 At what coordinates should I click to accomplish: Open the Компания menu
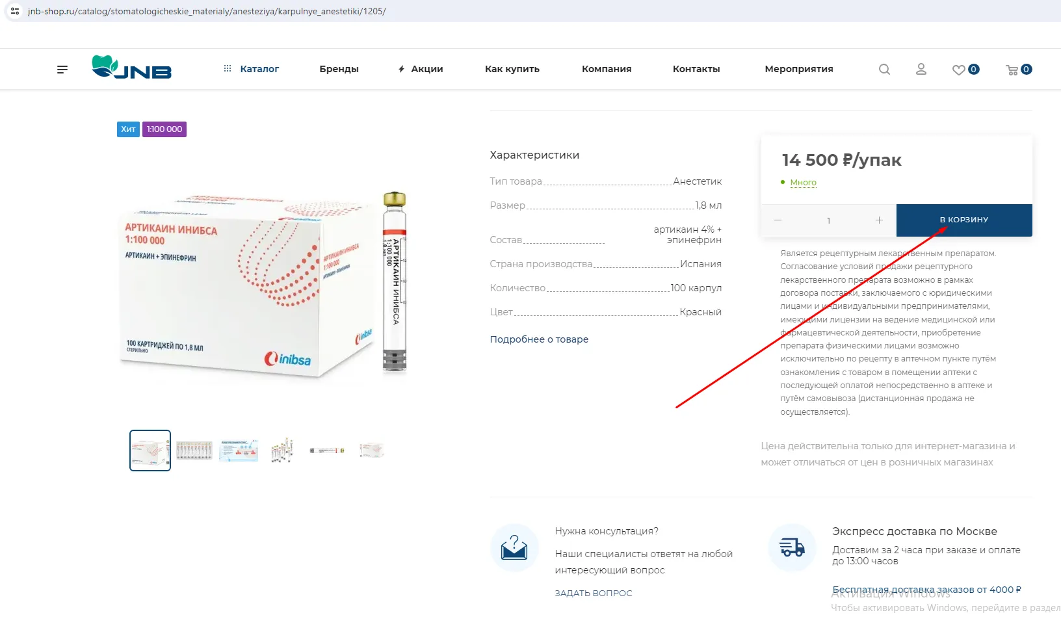coord(607,69)
